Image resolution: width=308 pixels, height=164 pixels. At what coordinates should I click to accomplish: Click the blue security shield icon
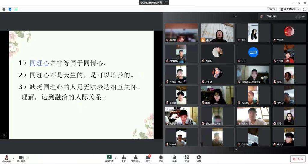[10, 9]
